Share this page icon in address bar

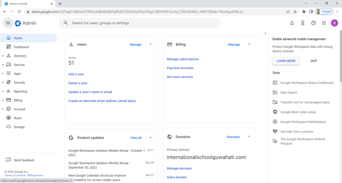click(288, 12)
